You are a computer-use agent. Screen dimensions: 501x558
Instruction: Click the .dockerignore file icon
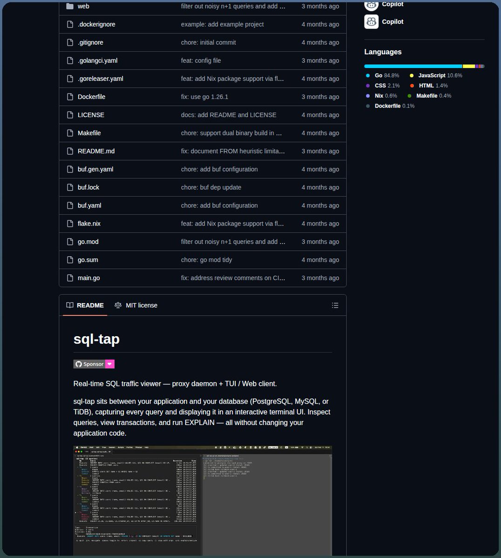tap(70, 24)
